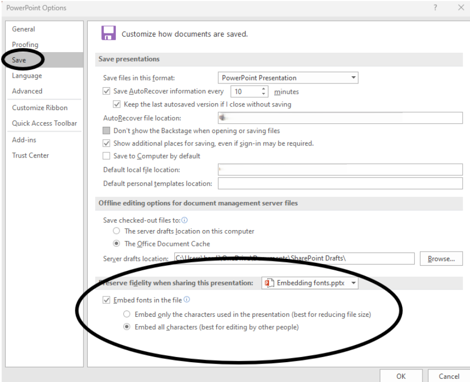
Task: Open the Language options category
Action: coord(44,76)
